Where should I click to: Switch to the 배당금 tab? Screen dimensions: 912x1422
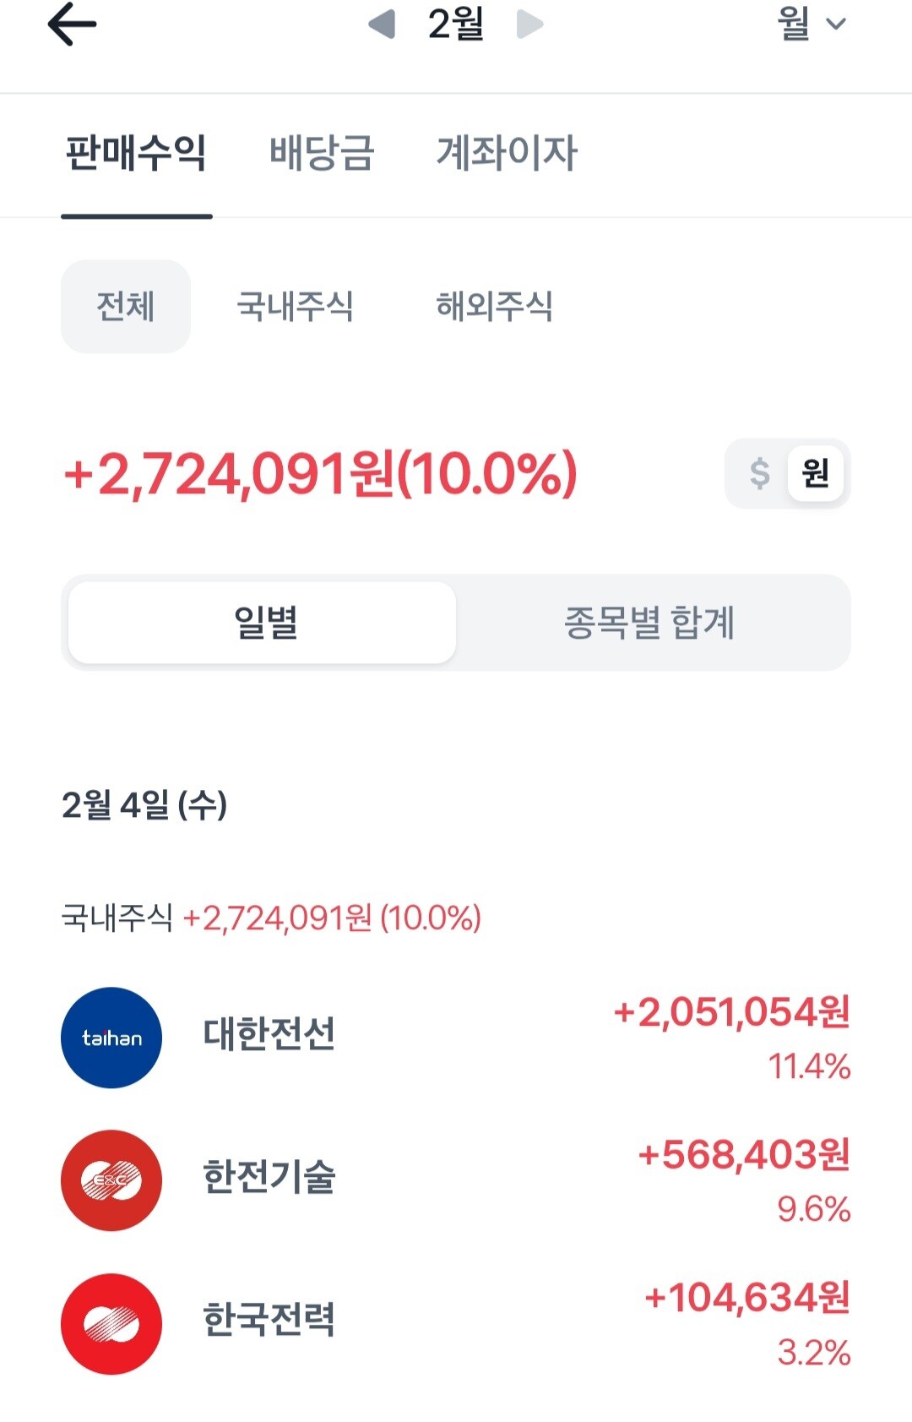[x=322, y=154]
